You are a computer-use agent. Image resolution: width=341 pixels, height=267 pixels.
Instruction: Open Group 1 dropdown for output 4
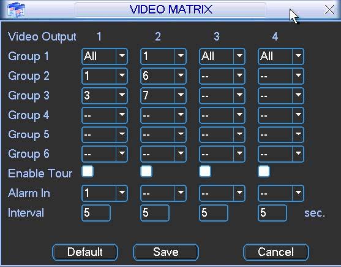[x=281, y=56]
